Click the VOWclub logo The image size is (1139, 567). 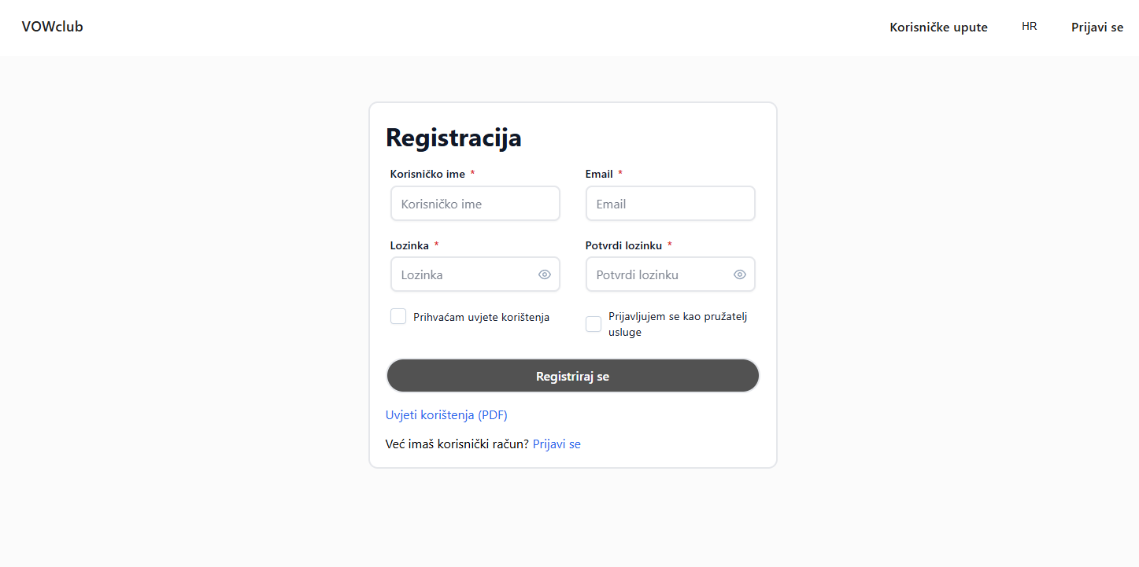(x=52, y=27)
